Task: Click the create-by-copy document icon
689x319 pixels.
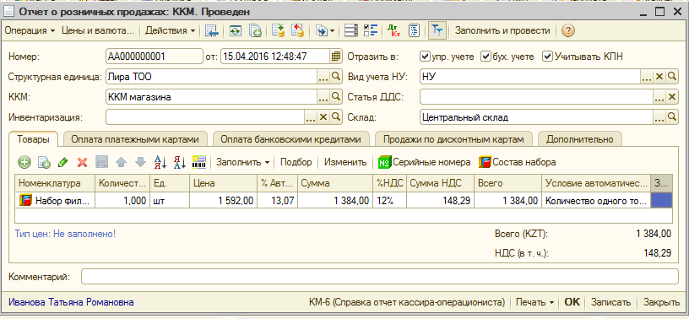Action: tap(255, 30)
